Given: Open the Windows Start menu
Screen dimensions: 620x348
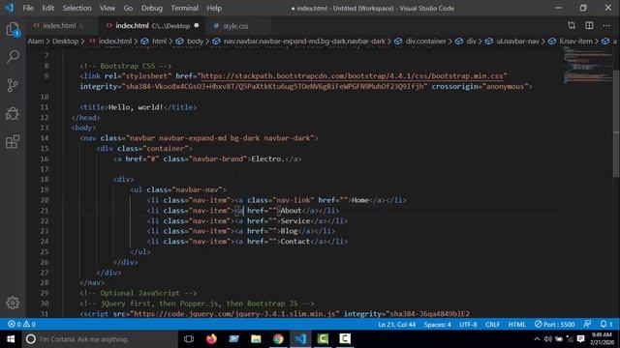Looking at the screenshot, I should pyautogui.click(x=11, y=339).
